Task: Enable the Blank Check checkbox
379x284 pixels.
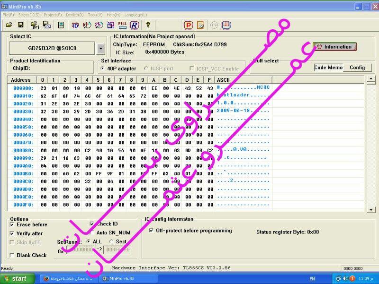Action: (12, 255)
